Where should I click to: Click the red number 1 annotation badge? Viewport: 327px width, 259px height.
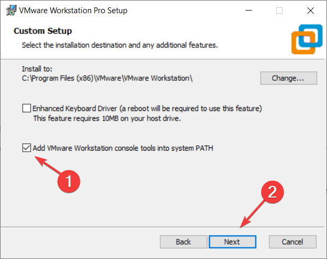[x=69, y=181]
